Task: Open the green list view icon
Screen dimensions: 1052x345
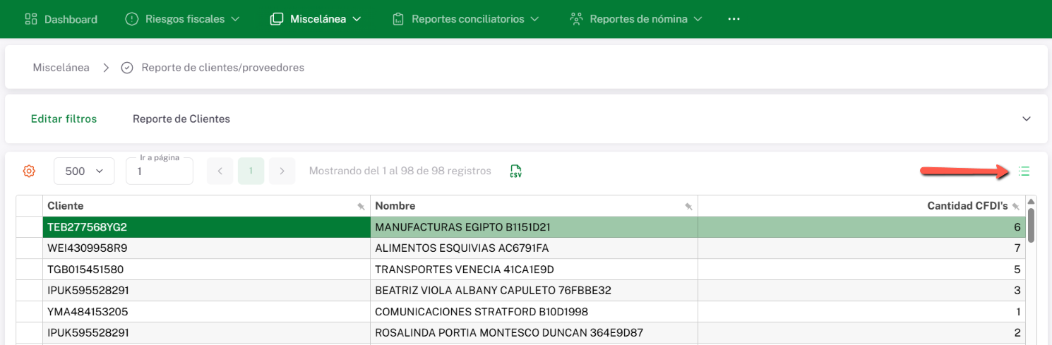Action: click(1024, 171)
